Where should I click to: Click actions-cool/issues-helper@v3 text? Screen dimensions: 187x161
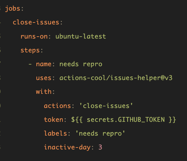[116, 78]
